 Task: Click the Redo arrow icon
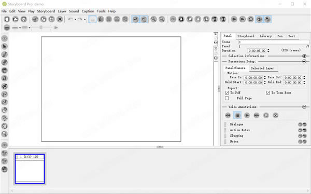click(80, 19)
